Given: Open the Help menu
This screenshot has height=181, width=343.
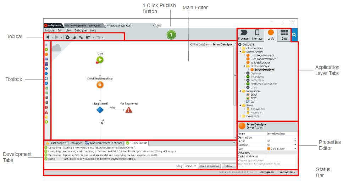Looking at the screenshot, I should [93, 30].
